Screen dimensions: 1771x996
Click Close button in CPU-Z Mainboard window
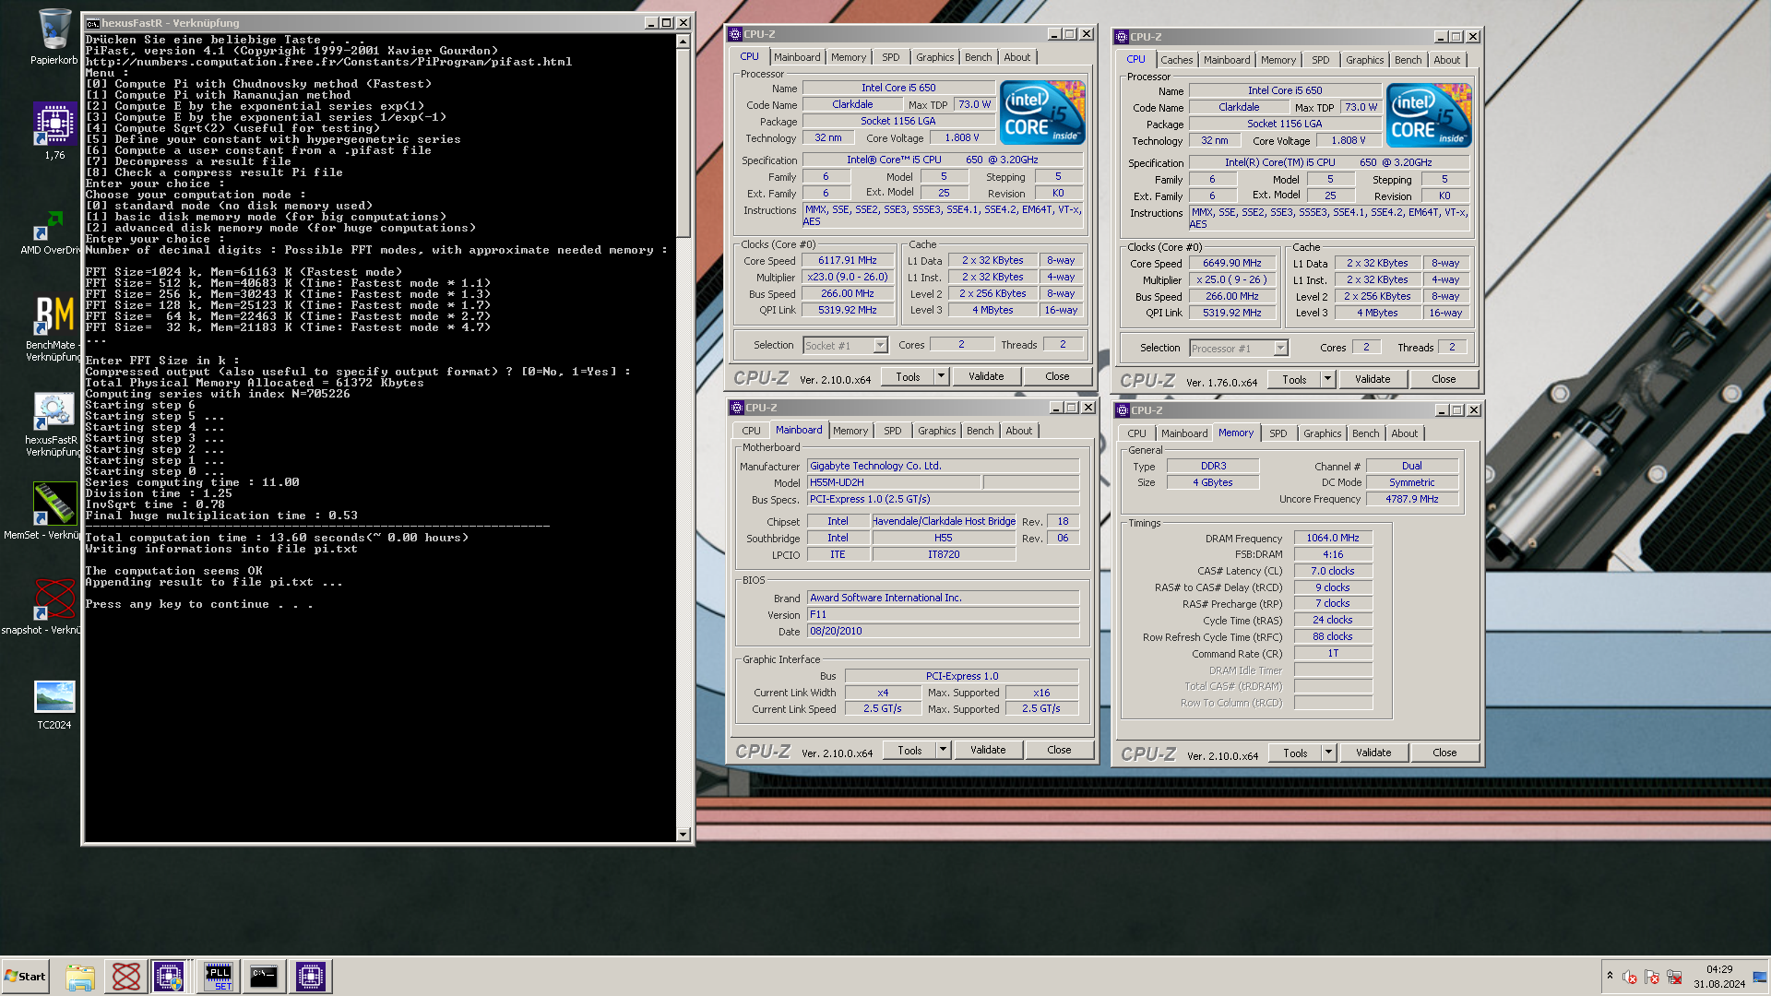click(1059, 750)
